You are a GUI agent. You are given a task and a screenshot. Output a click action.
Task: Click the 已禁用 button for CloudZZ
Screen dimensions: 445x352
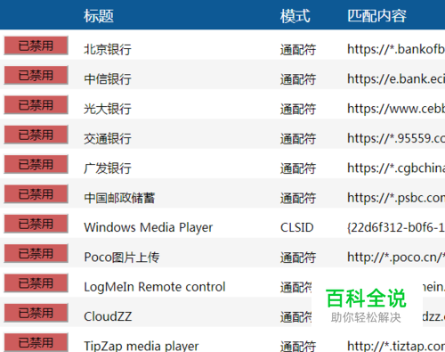[36, 313]
